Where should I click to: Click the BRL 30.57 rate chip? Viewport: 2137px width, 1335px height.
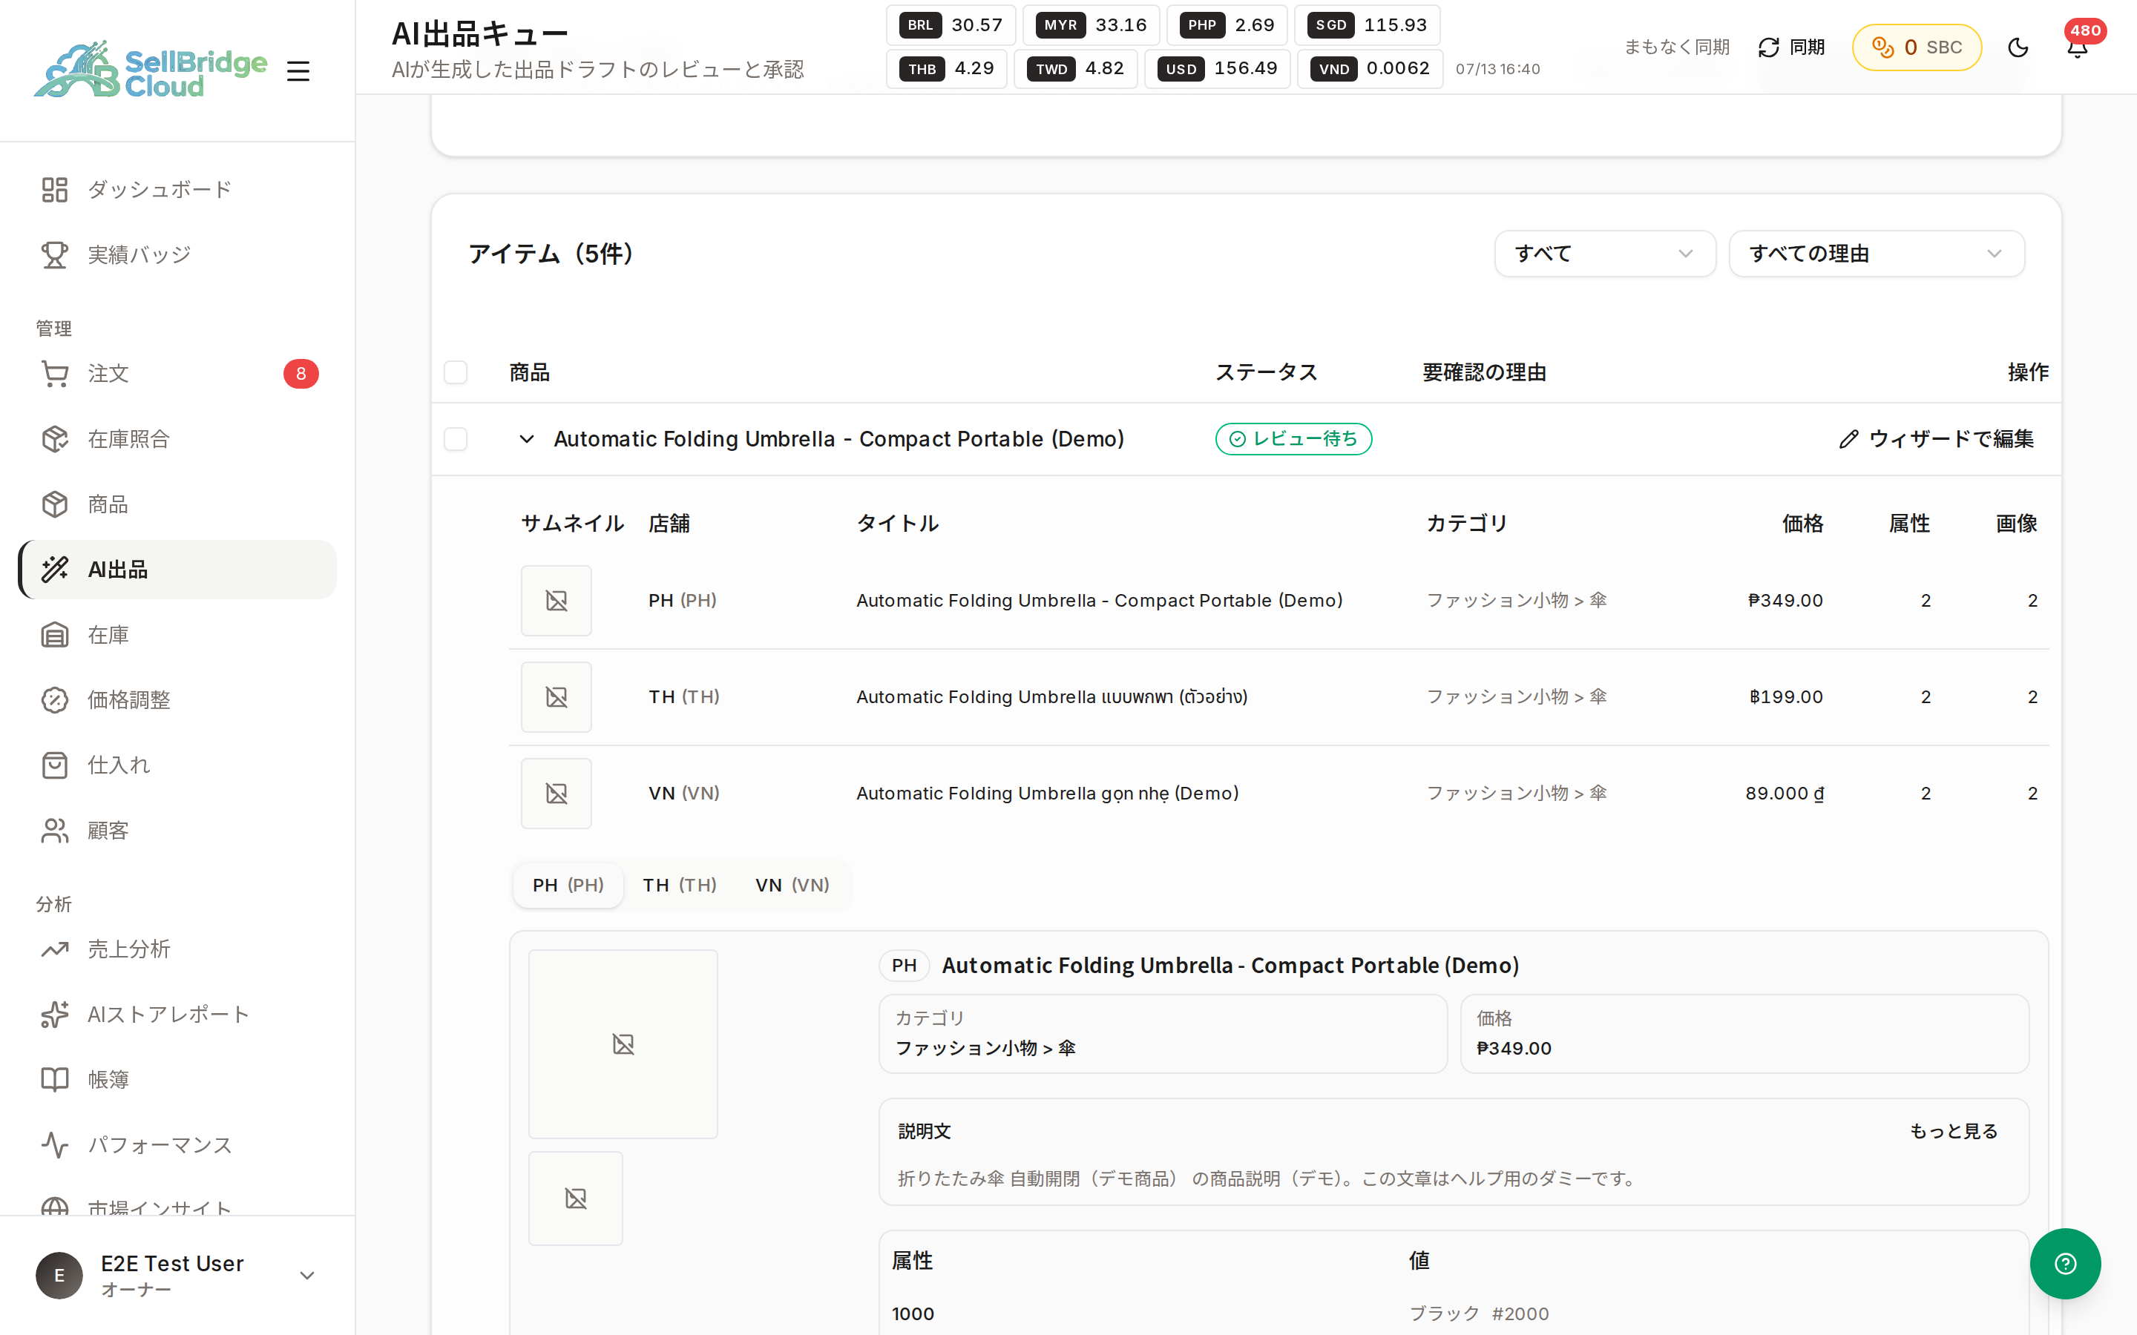(x=951, y=24)
